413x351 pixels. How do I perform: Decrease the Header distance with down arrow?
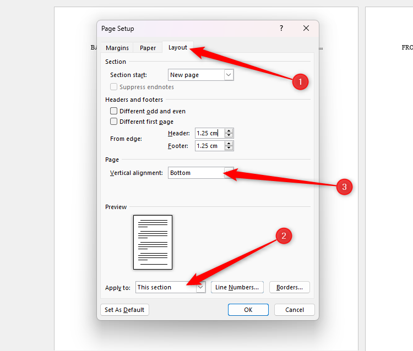point(229,135)
